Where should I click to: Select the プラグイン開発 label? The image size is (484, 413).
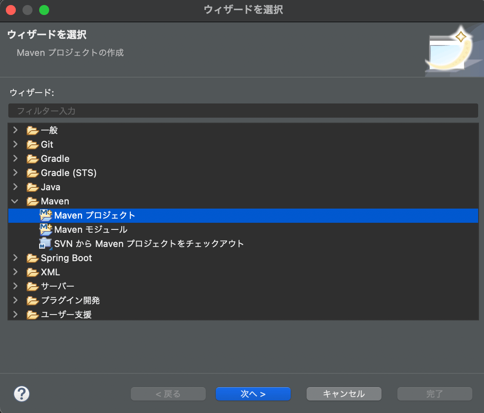pyautogui.click(x=70, y=301)
